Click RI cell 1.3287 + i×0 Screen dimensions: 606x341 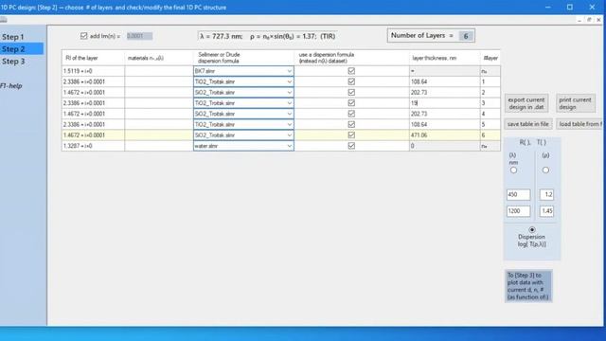point(93,146)
